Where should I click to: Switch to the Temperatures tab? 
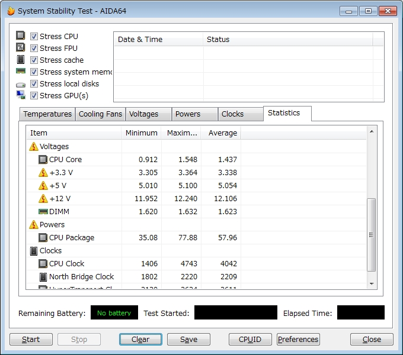[x=47, y=114]
